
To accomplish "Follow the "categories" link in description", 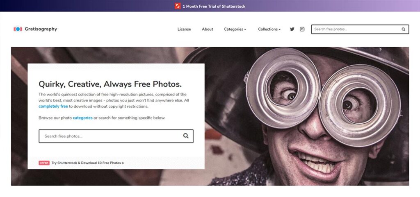I will (82, 118).
